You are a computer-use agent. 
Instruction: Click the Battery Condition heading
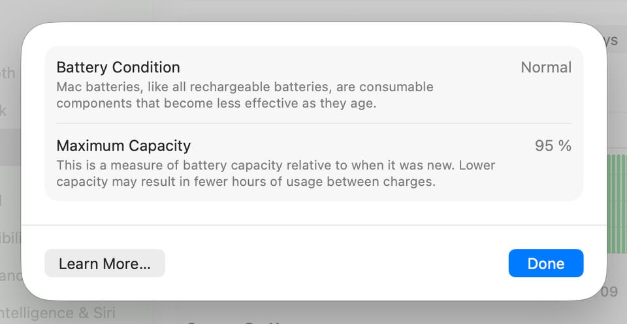[x=118, y=67]
